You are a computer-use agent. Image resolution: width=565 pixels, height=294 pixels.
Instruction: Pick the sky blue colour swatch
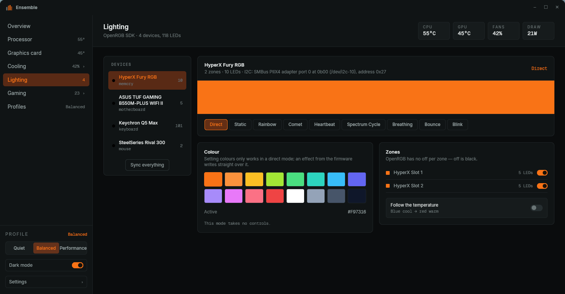pos(336,179)
